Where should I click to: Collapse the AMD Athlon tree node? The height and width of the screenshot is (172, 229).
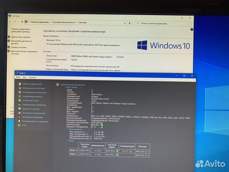tap(65, 87)
